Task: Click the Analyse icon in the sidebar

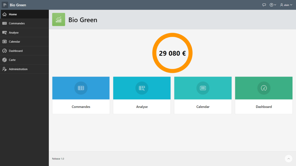Action: click(5, 33)
